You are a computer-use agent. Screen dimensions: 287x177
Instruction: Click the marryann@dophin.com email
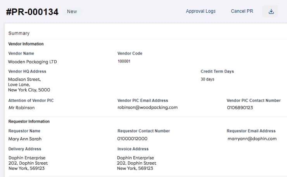click(x=252, y=139)
